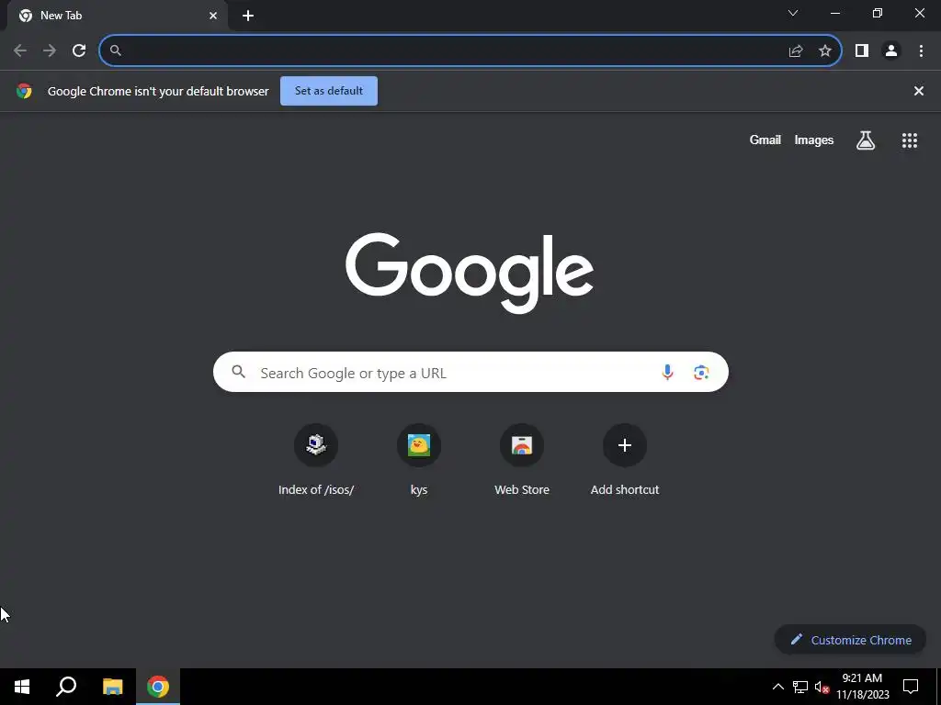Screen dimensions: 941x705
Task: Focus the address bar field
Action: (470, 50)
